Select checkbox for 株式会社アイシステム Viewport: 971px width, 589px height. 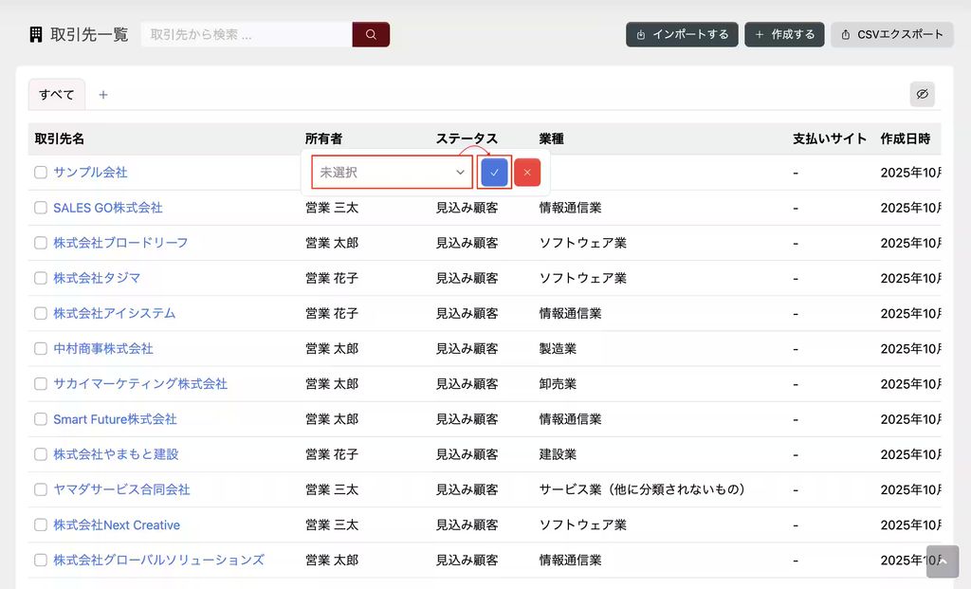coord(41,313)
